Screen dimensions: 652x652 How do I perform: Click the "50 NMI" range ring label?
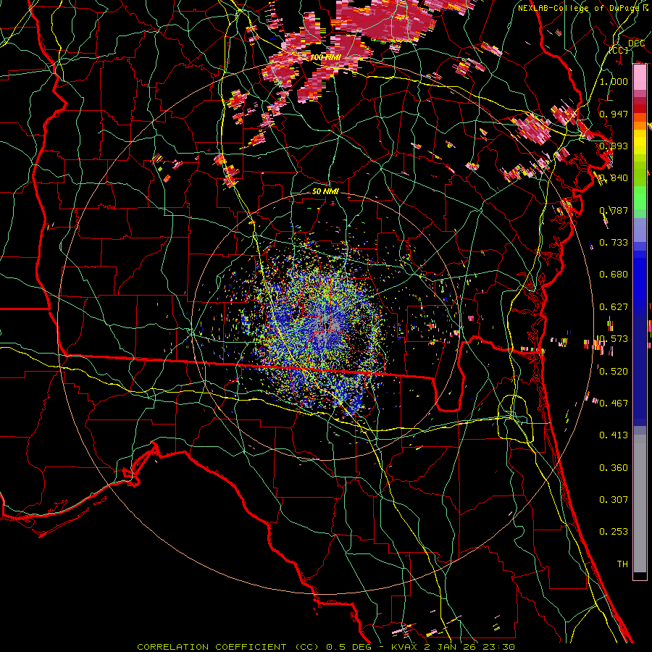point(325,191)
